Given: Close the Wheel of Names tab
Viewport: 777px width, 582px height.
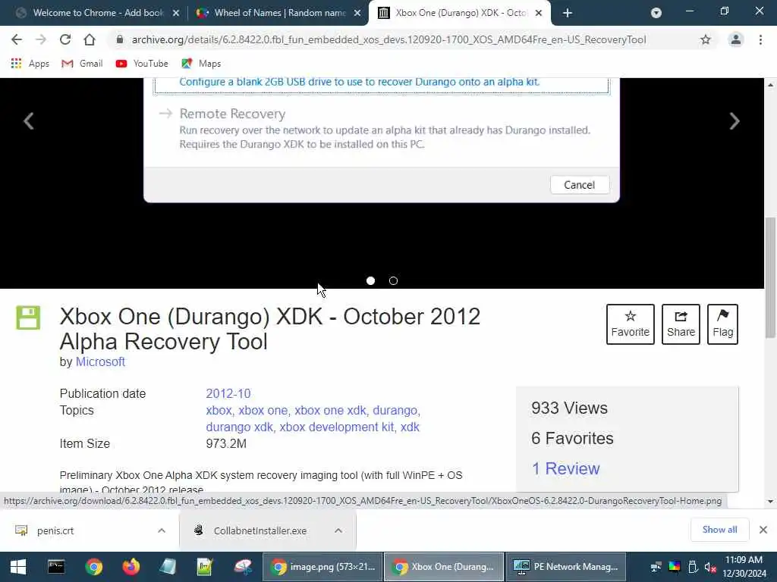Looking at the screenshot, I should [x=357, y=13].
